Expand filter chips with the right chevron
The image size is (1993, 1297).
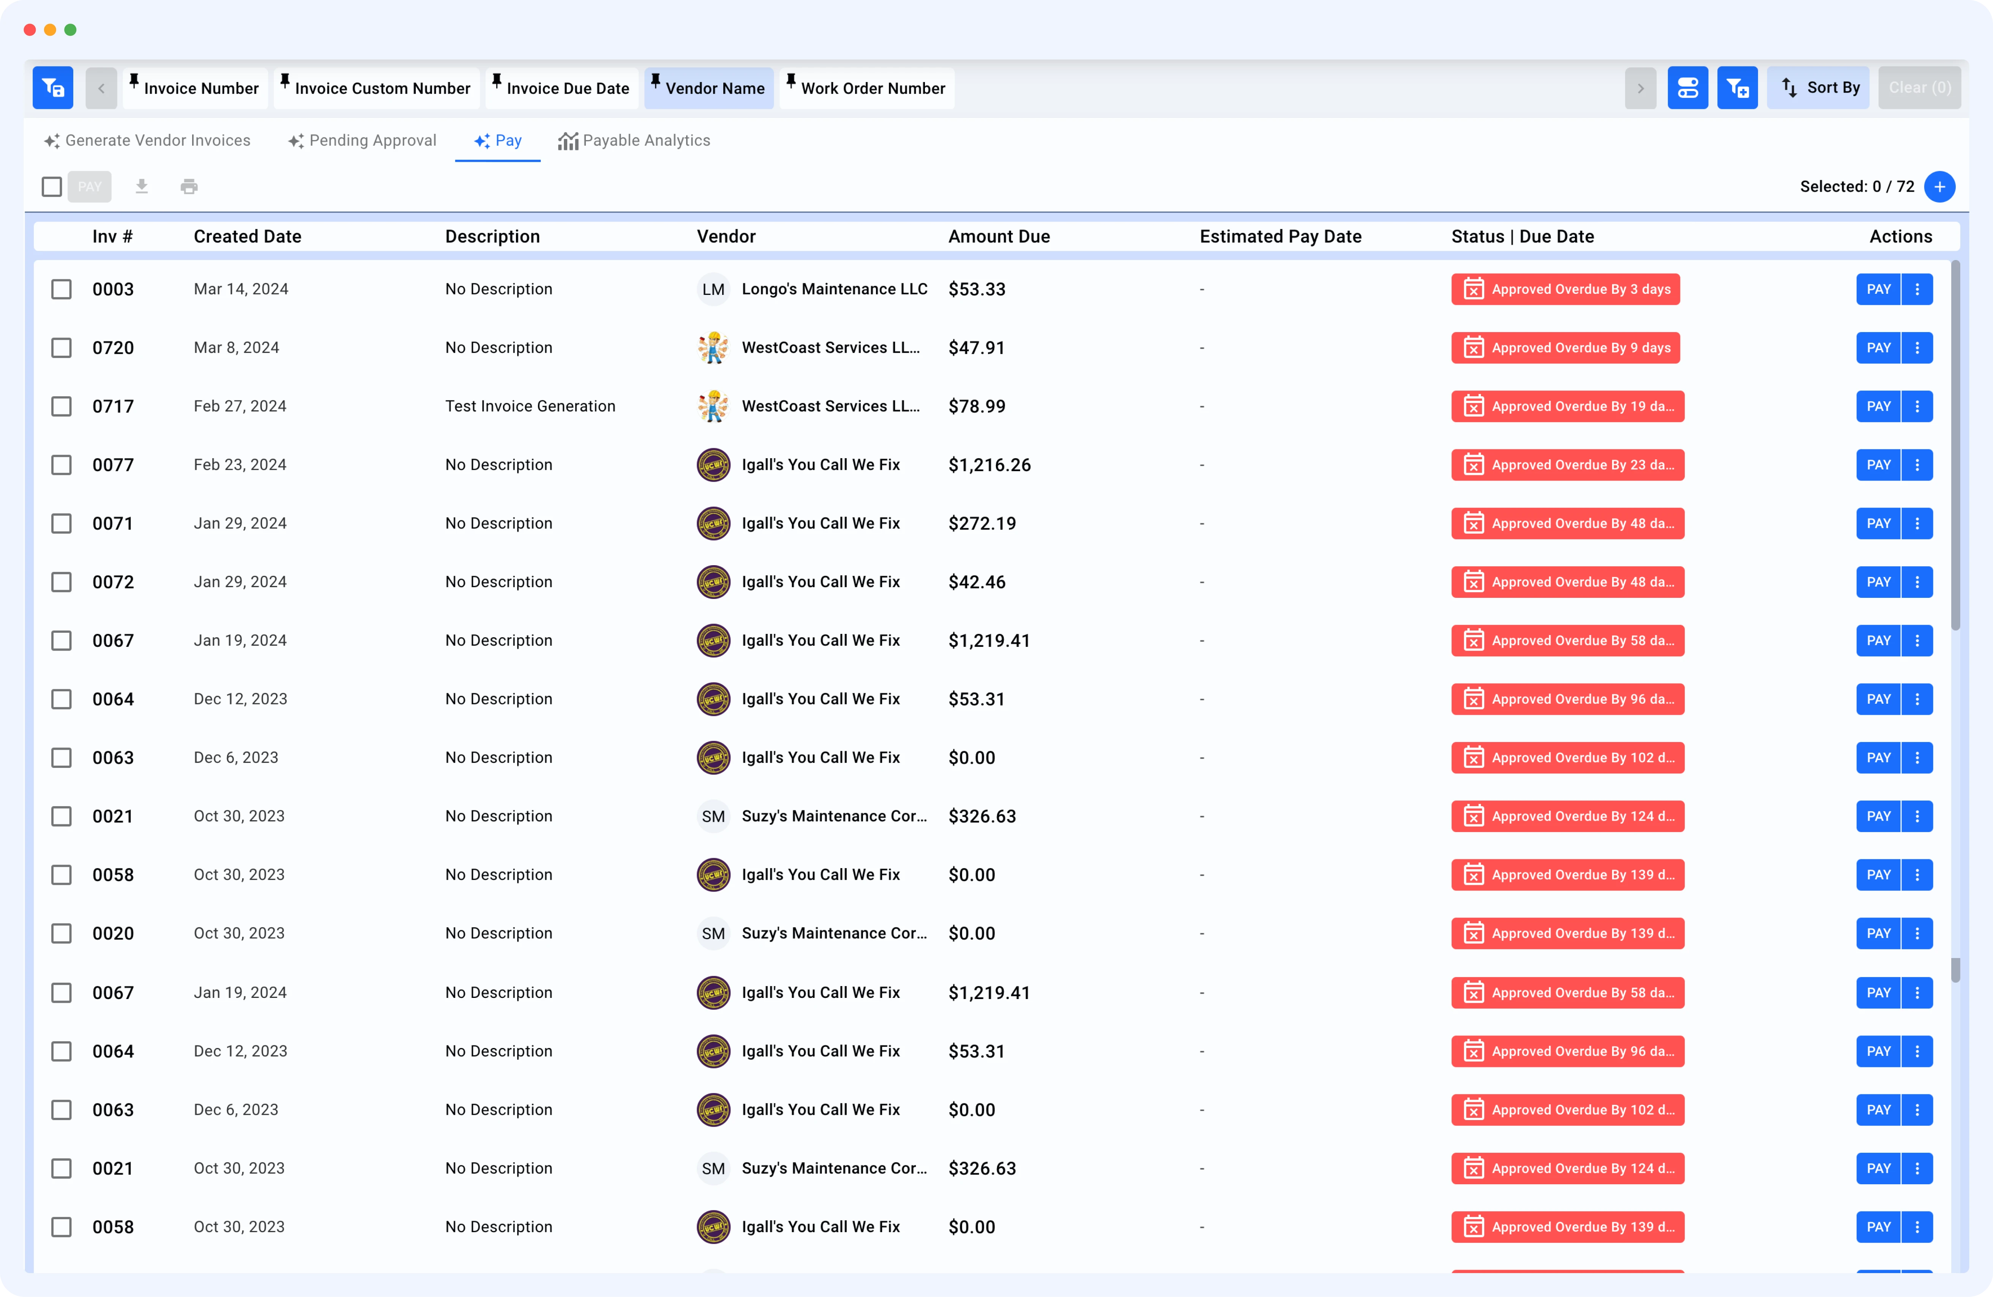coord(1641,87)
